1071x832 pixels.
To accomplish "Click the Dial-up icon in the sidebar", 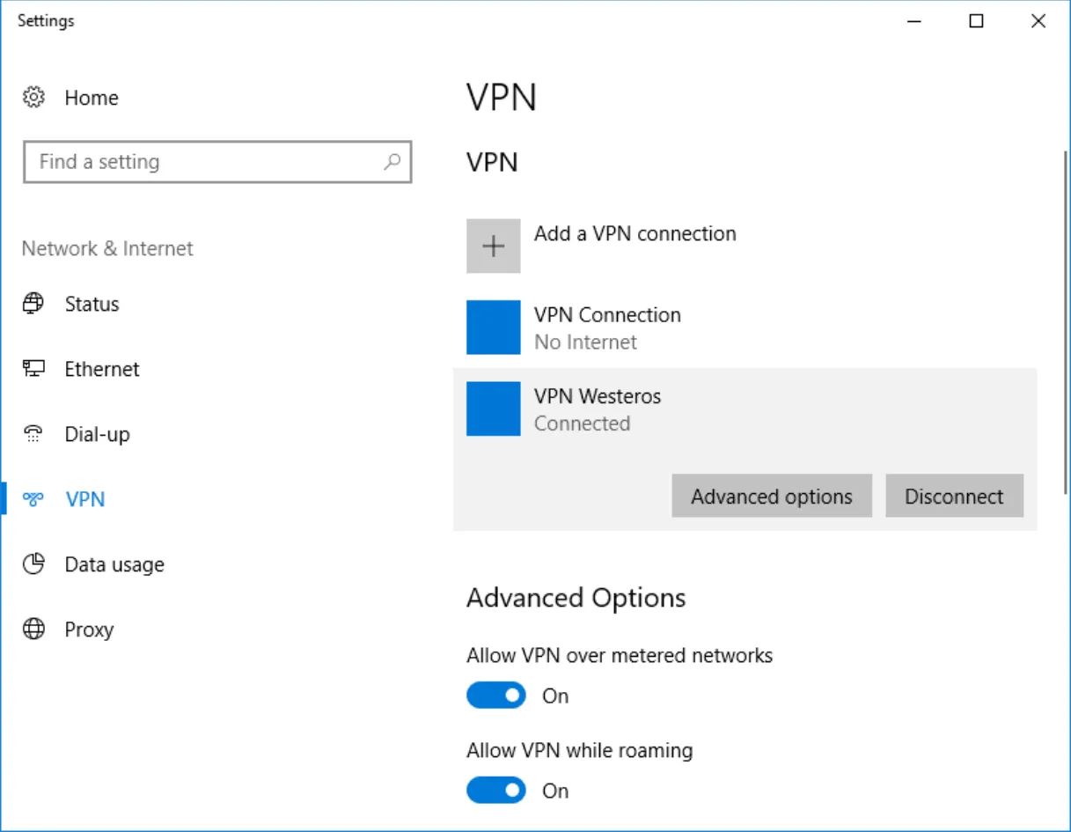I will [33, 434].
